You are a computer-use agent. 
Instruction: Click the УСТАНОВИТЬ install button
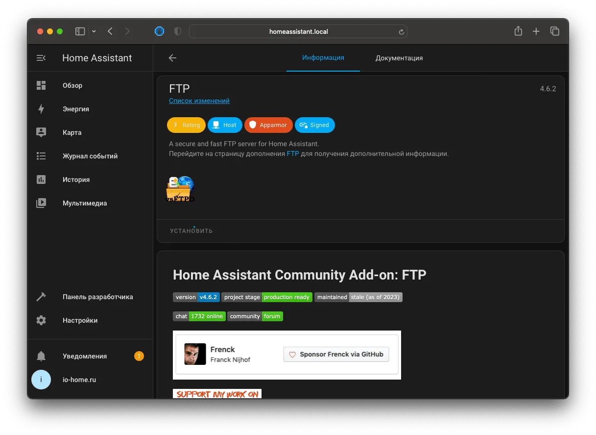click(x=191, y=230)
